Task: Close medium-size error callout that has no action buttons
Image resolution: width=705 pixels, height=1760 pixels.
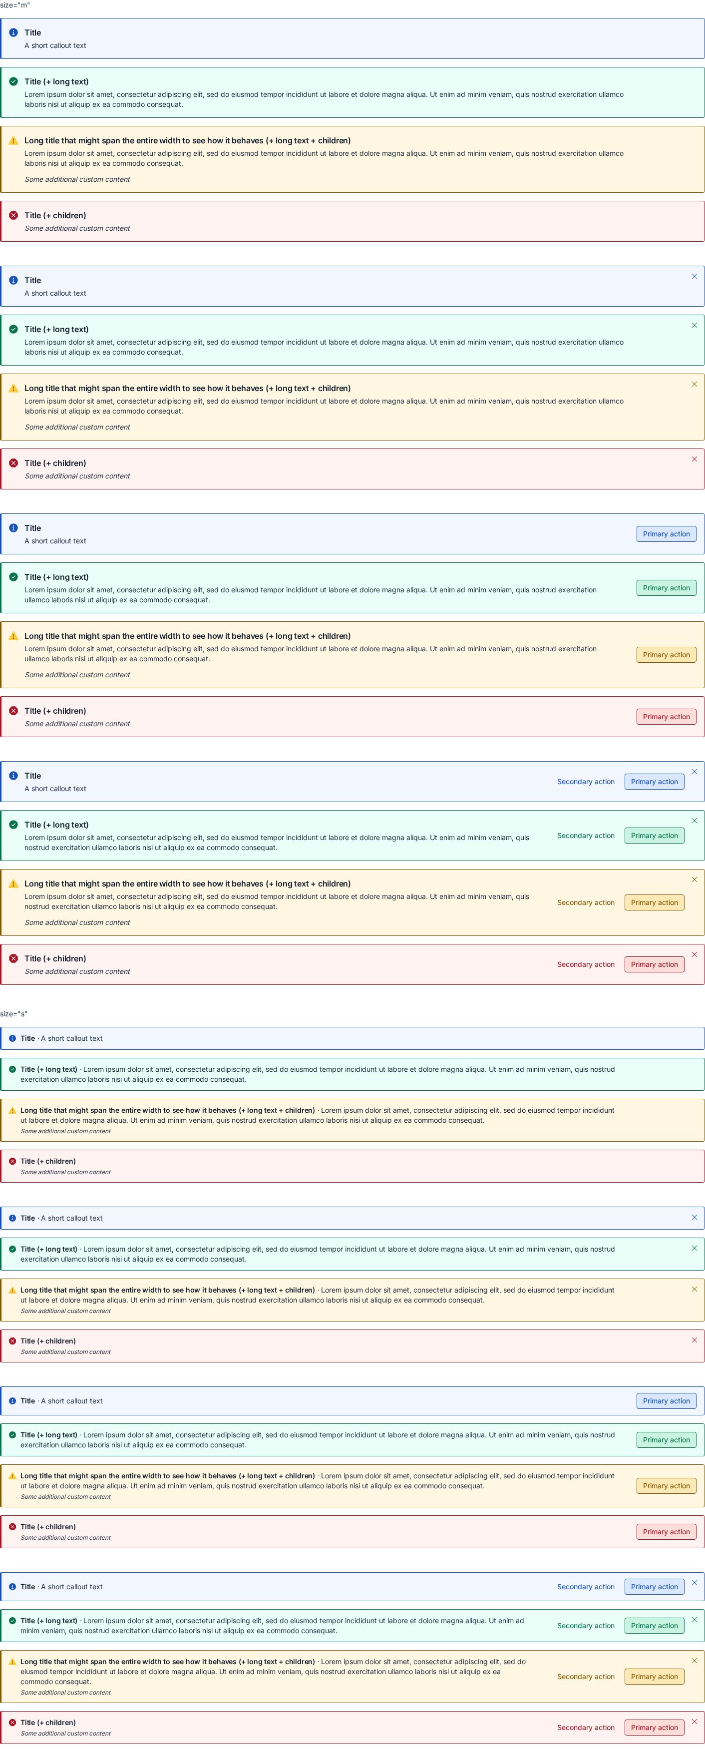Action: click(694, 459)
